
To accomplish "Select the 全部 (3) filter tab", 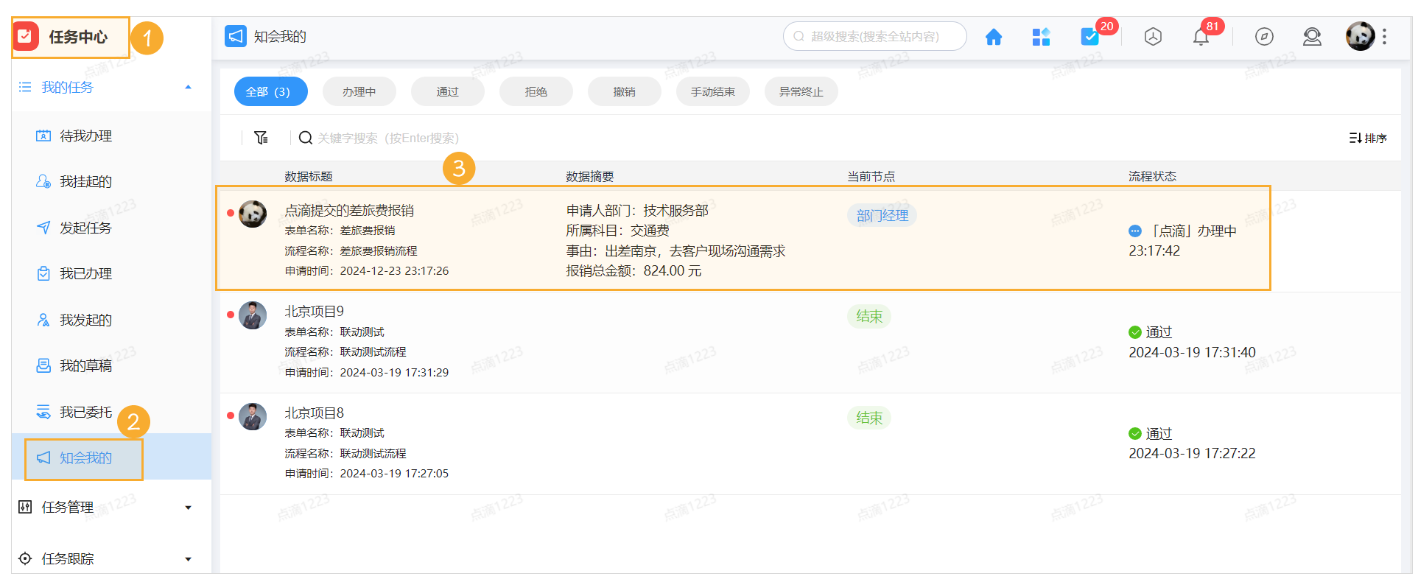I will click(x=270, y=91).
